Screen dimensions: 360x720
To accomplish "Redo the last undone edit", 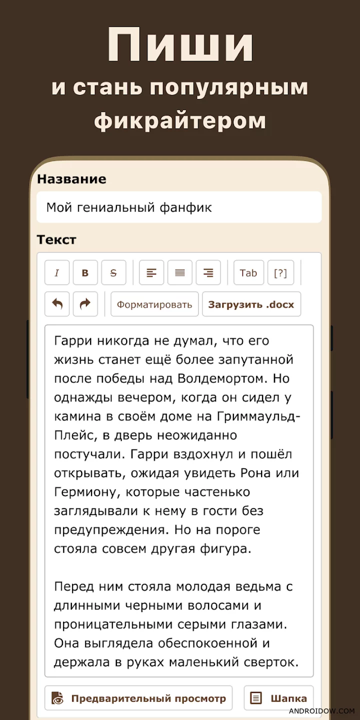I will pyautogui.click(x=85, y=304).
